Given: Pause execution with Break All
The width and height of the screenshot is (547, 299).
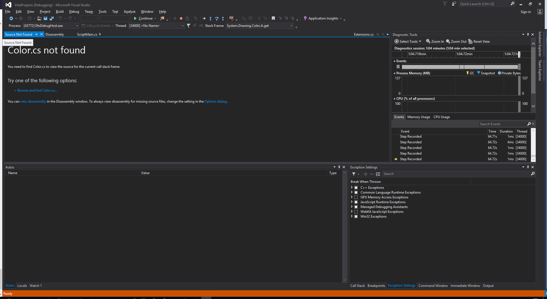Looking at the screenshot, I should (x=175, y=18).
